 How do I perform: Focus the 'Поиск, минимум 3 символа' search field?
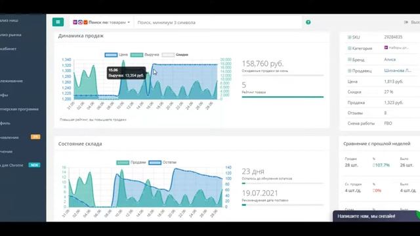click(x=217, y=22)
